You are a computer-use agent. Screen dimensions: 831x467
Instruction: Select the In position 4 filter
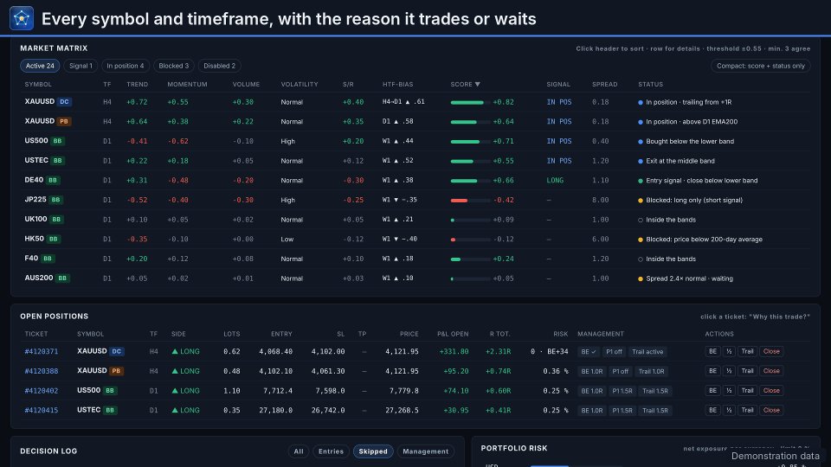tap(125, 66)
